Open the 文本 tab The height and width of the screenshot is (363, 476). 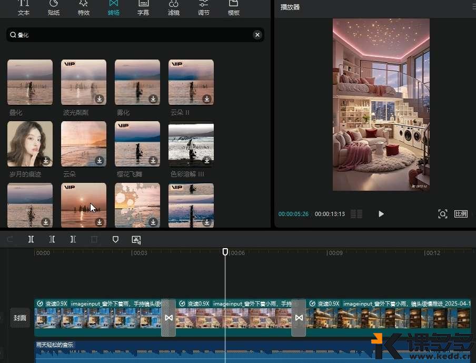click(23, 8)
